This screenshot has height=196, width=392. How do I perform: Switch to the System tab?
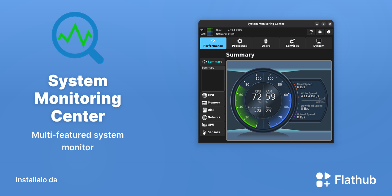click(319, 43)
